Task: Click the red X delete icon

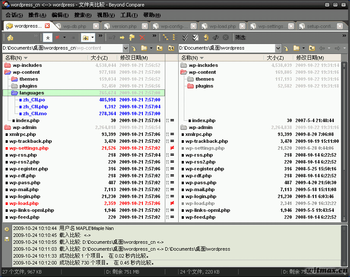Action: pos(142,38)
